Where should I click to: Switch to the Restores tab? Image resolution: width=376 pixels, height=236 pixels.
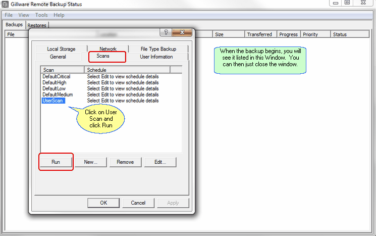pyautogui.click(x=37, y=25)
